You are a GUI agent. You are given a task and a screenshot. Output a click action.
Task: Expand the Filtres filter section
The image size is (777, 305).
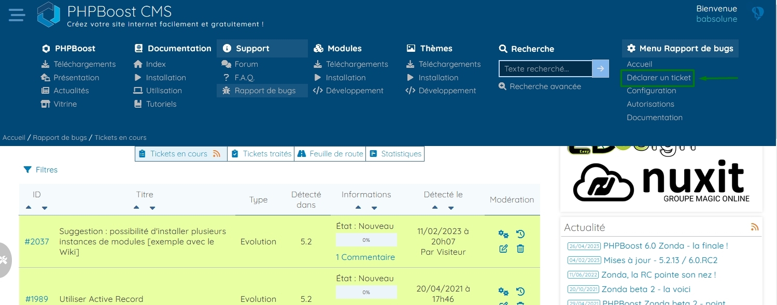point(40,170)
